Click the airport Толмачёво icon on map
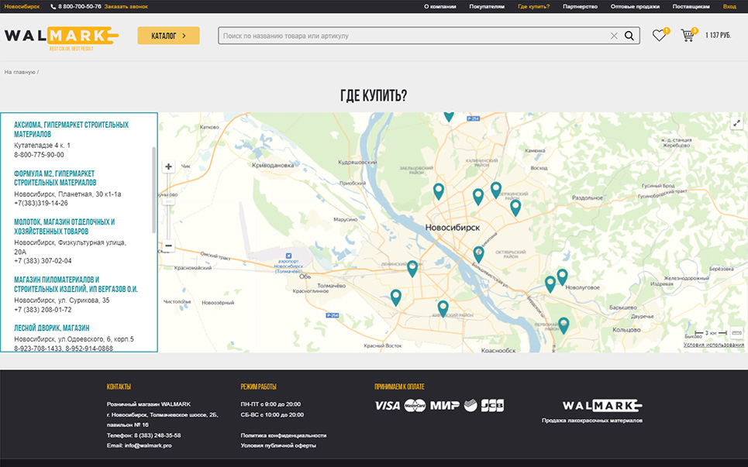This screenshot has width=748, height=467. pos(288,256)
